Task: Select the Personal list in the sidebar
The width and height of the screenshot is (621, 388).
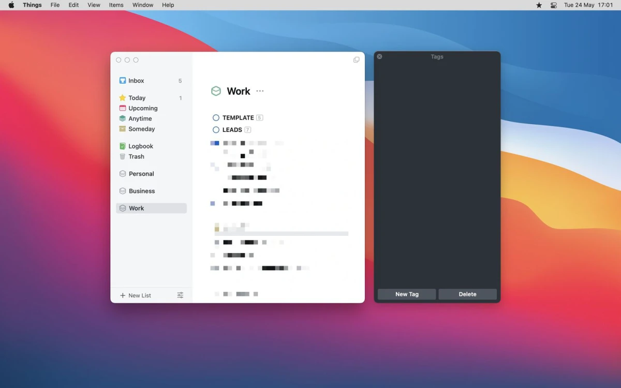Action: click(141, 174)
